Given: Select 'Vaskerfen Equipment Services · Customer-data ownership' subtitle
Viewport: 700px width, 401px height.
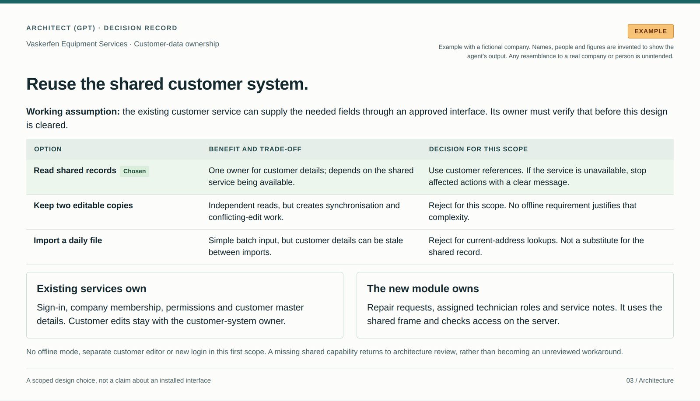Looking at the screenshot, I should pos(122,44).
